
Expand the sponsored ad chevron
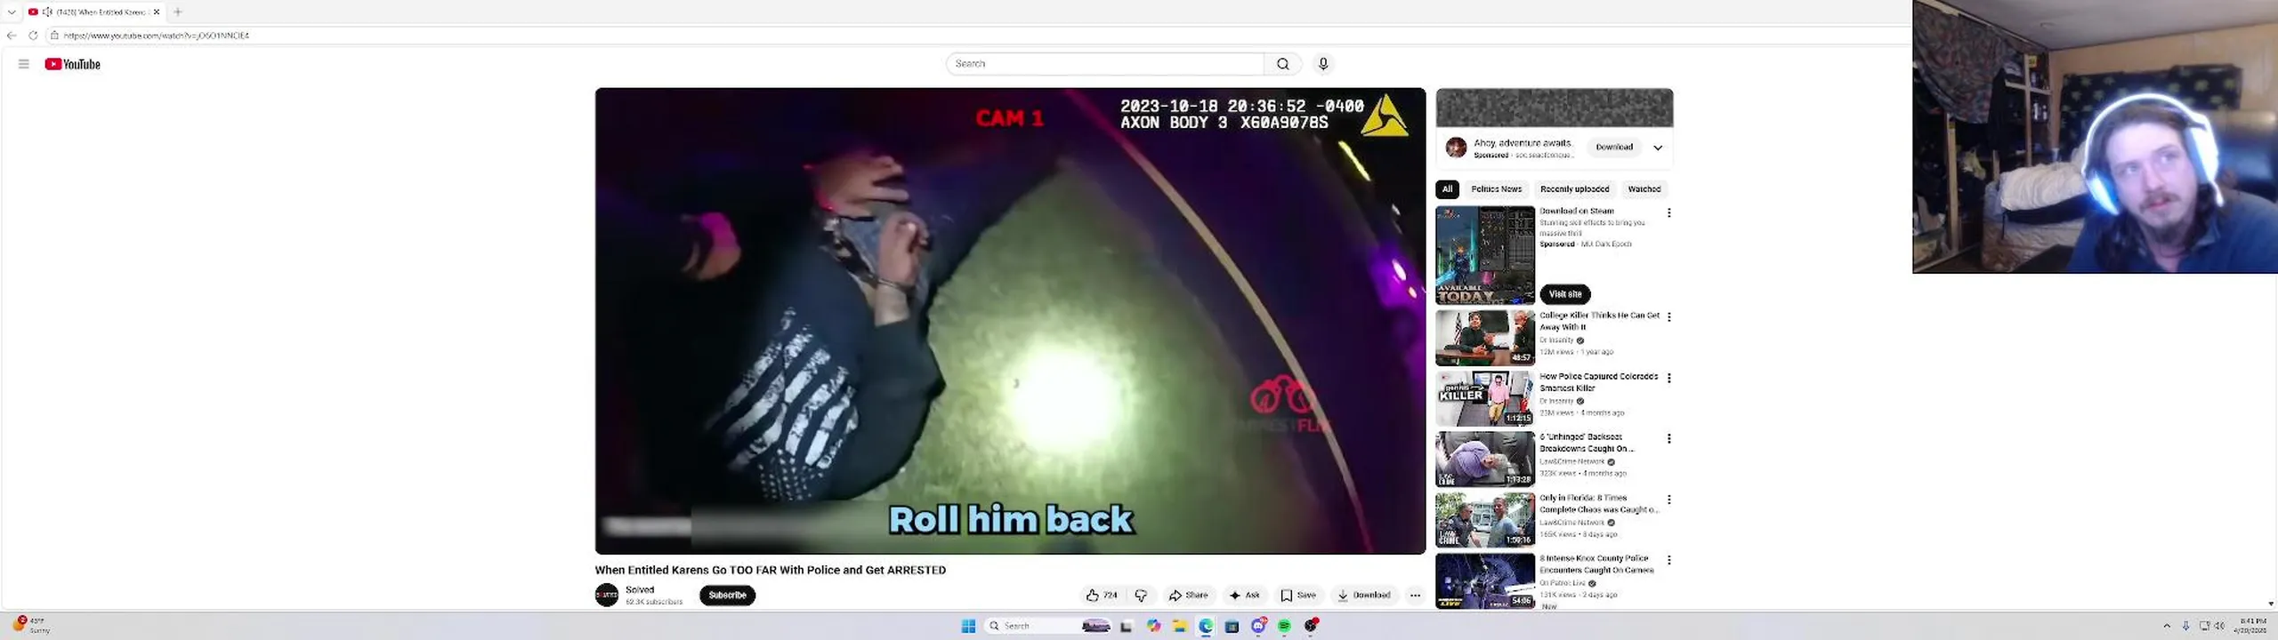[x=1658, y=148]
